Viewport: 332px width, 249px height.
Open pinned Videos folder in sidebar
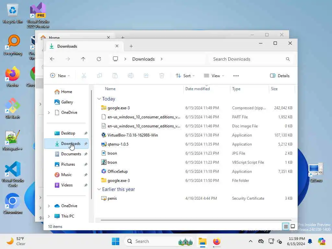coord(66,185)
